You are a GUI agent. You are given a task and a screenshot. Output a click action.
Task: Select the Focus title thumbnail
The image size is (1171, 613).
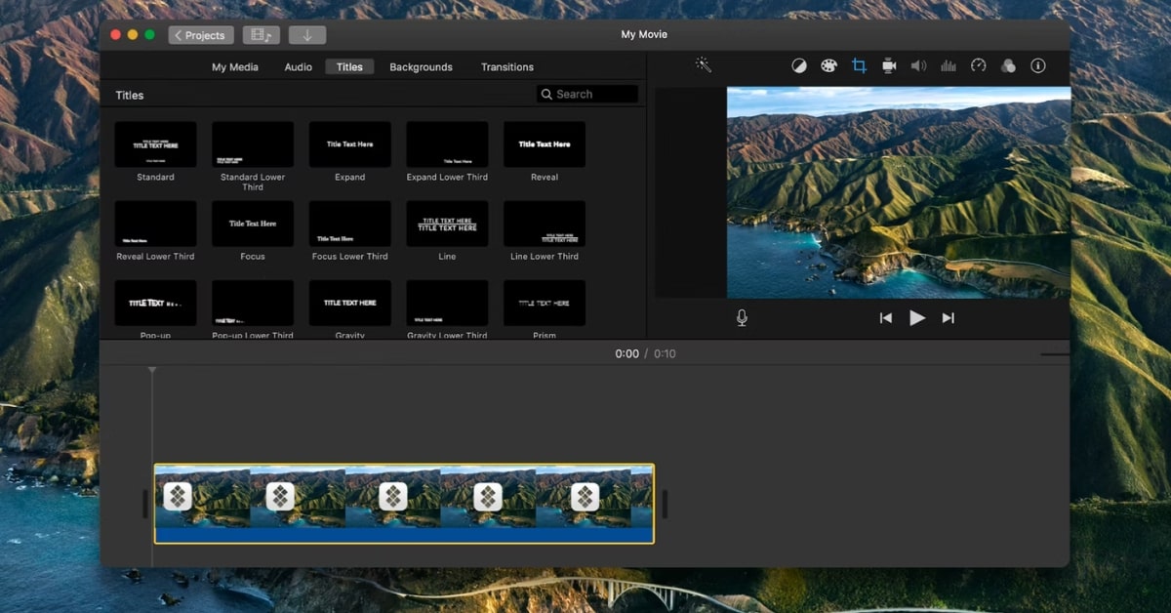point(253,224)
